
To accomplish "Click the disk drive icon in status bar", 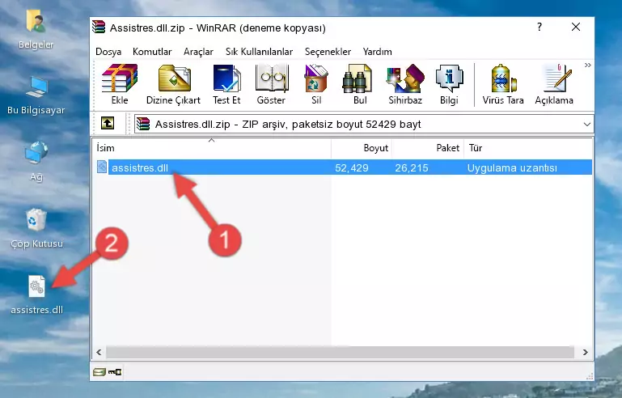I will pyautogui.click(x=99, y=372).
